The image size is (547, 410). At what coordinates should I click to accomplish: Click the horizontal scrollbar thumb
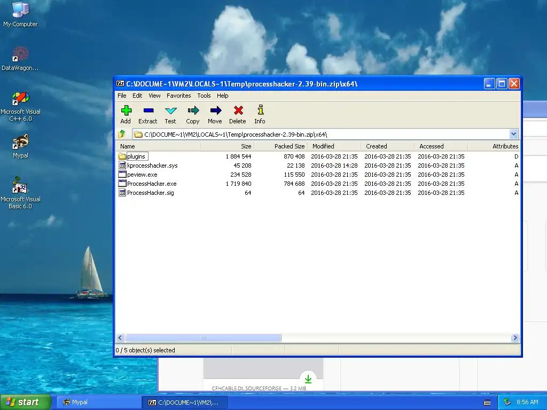pos(203,337)
